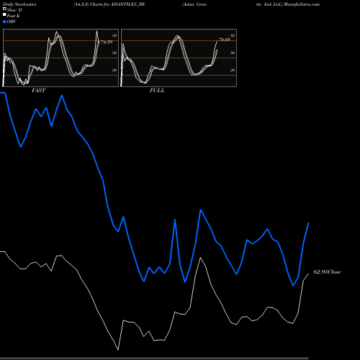Click the 78.03 value on FULL chart
Image resolution: width=360 pixels, height=360 pixels.
225,40
